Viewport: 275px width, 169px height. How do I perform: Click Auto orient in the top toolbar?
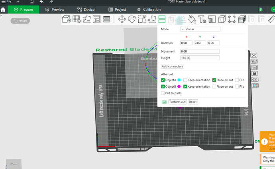(x=86, y=19)
